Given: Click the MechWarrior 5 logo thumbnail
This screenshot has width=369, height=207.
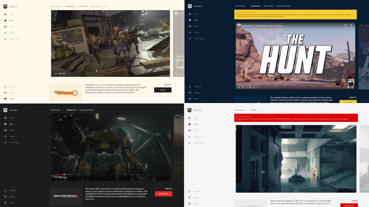Looking at the screenshot, I should 66,196.
